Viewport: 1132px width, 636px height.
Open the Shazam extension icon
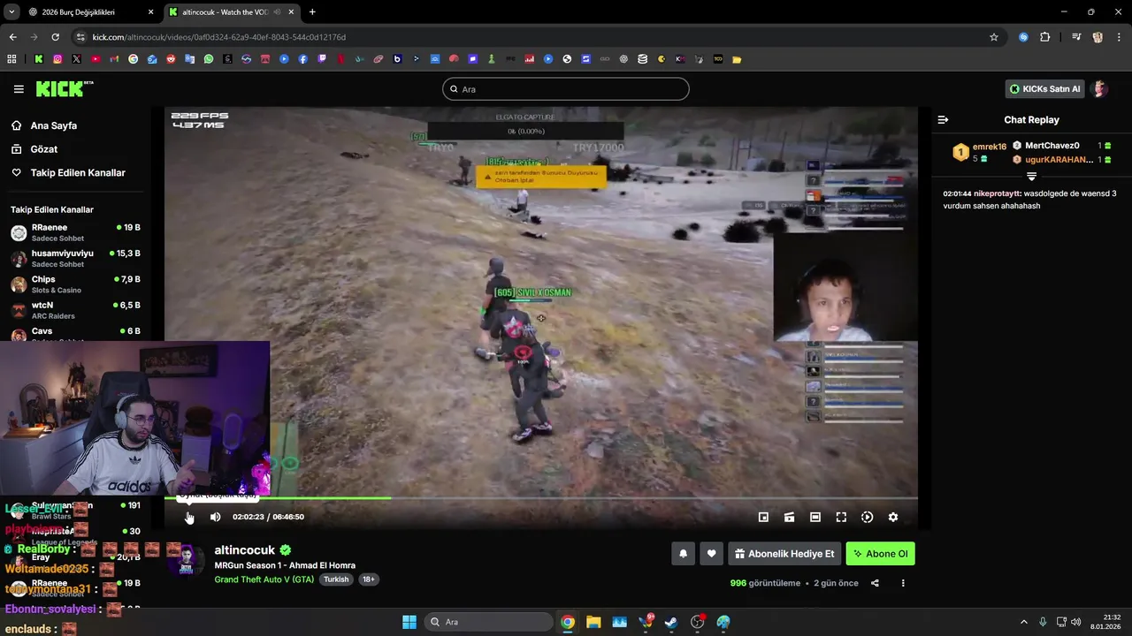(1023, 37)
